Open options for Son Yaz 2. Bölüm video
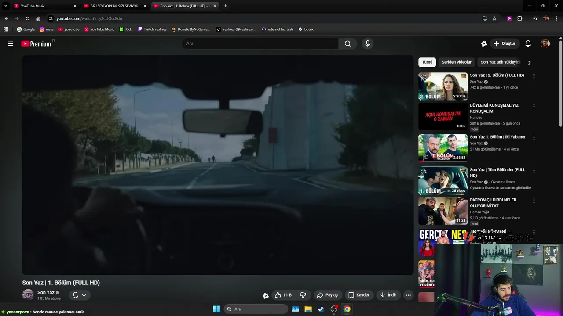This screenshot has height=316, width=563. tap(534, 76)
